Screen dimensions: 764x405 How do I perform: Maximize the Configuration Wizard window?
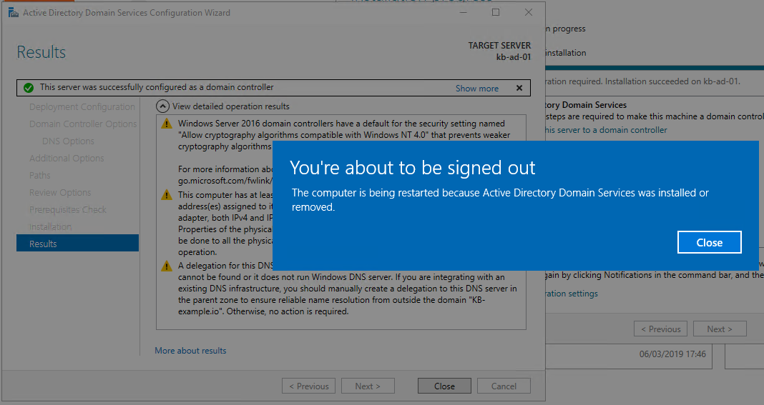[x=496, y=12]
